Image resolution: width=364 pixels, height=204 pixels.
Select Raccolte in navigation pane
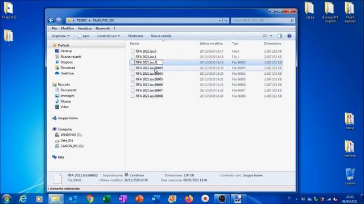64,84
